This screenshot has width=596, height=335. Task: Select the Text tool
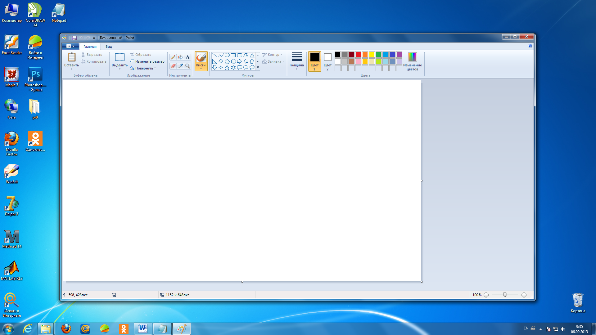(x=187, y=57)
